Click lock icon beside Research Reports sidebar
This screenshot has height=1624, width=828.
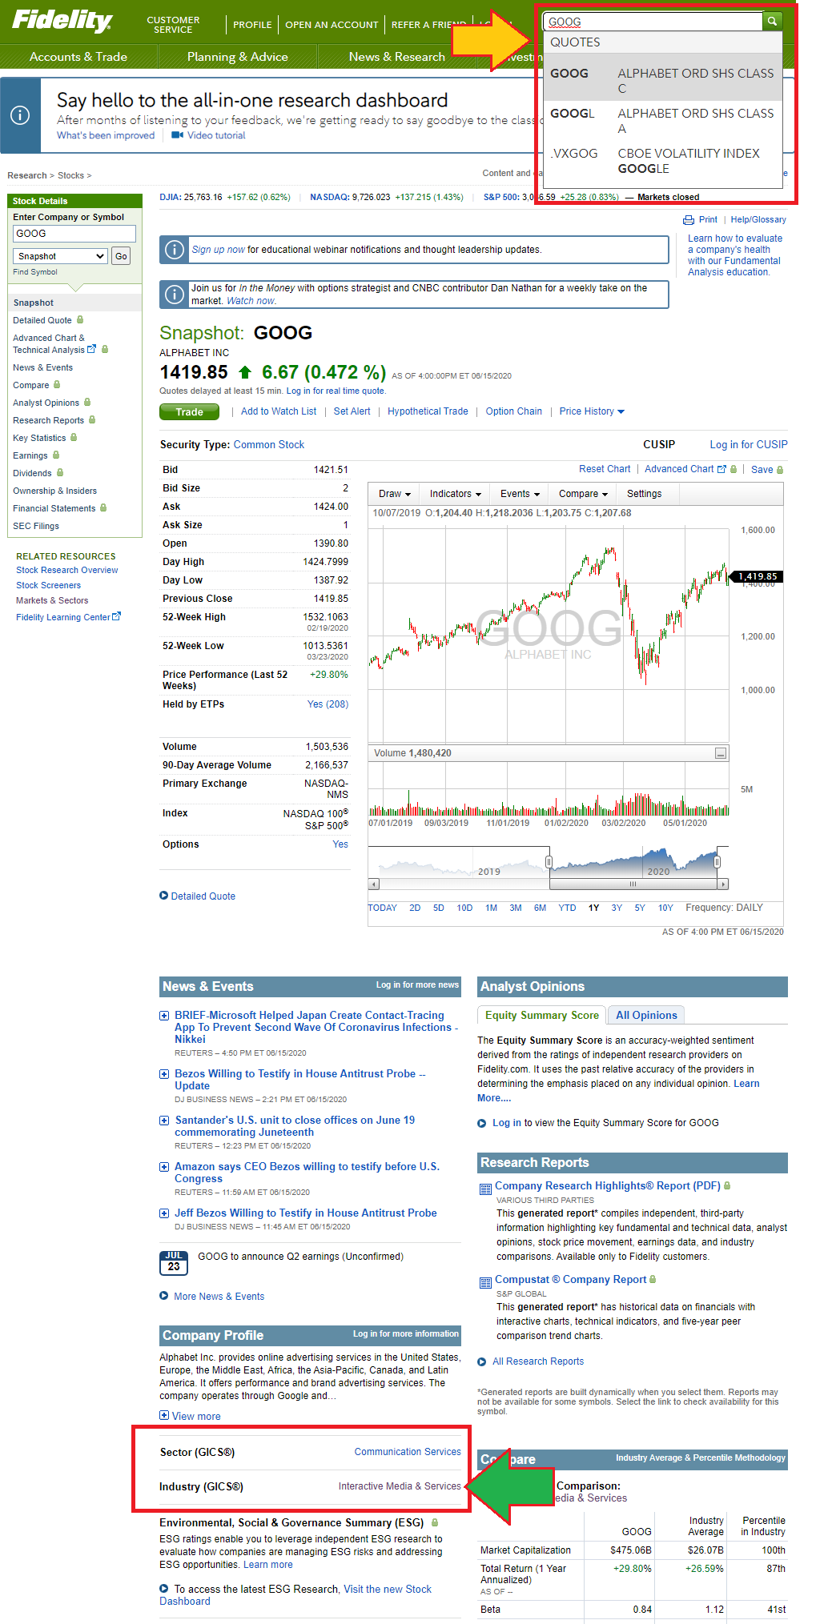pos(92,420)
